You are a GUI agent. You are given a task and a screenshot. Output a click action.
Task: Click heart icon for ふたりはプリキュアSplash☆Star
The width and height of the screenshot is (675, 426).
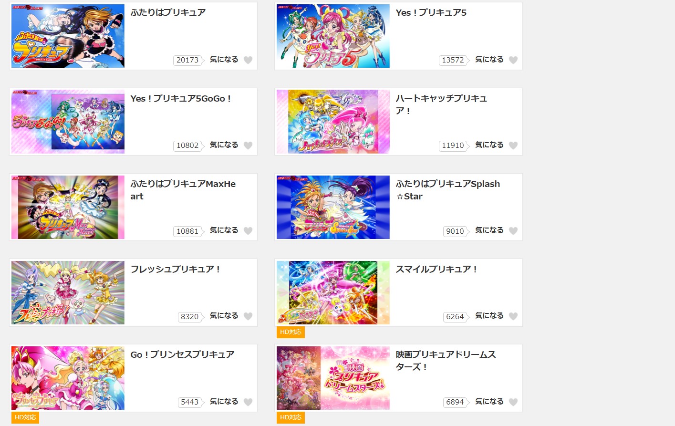pyautogui.click(x=513, y=231)
